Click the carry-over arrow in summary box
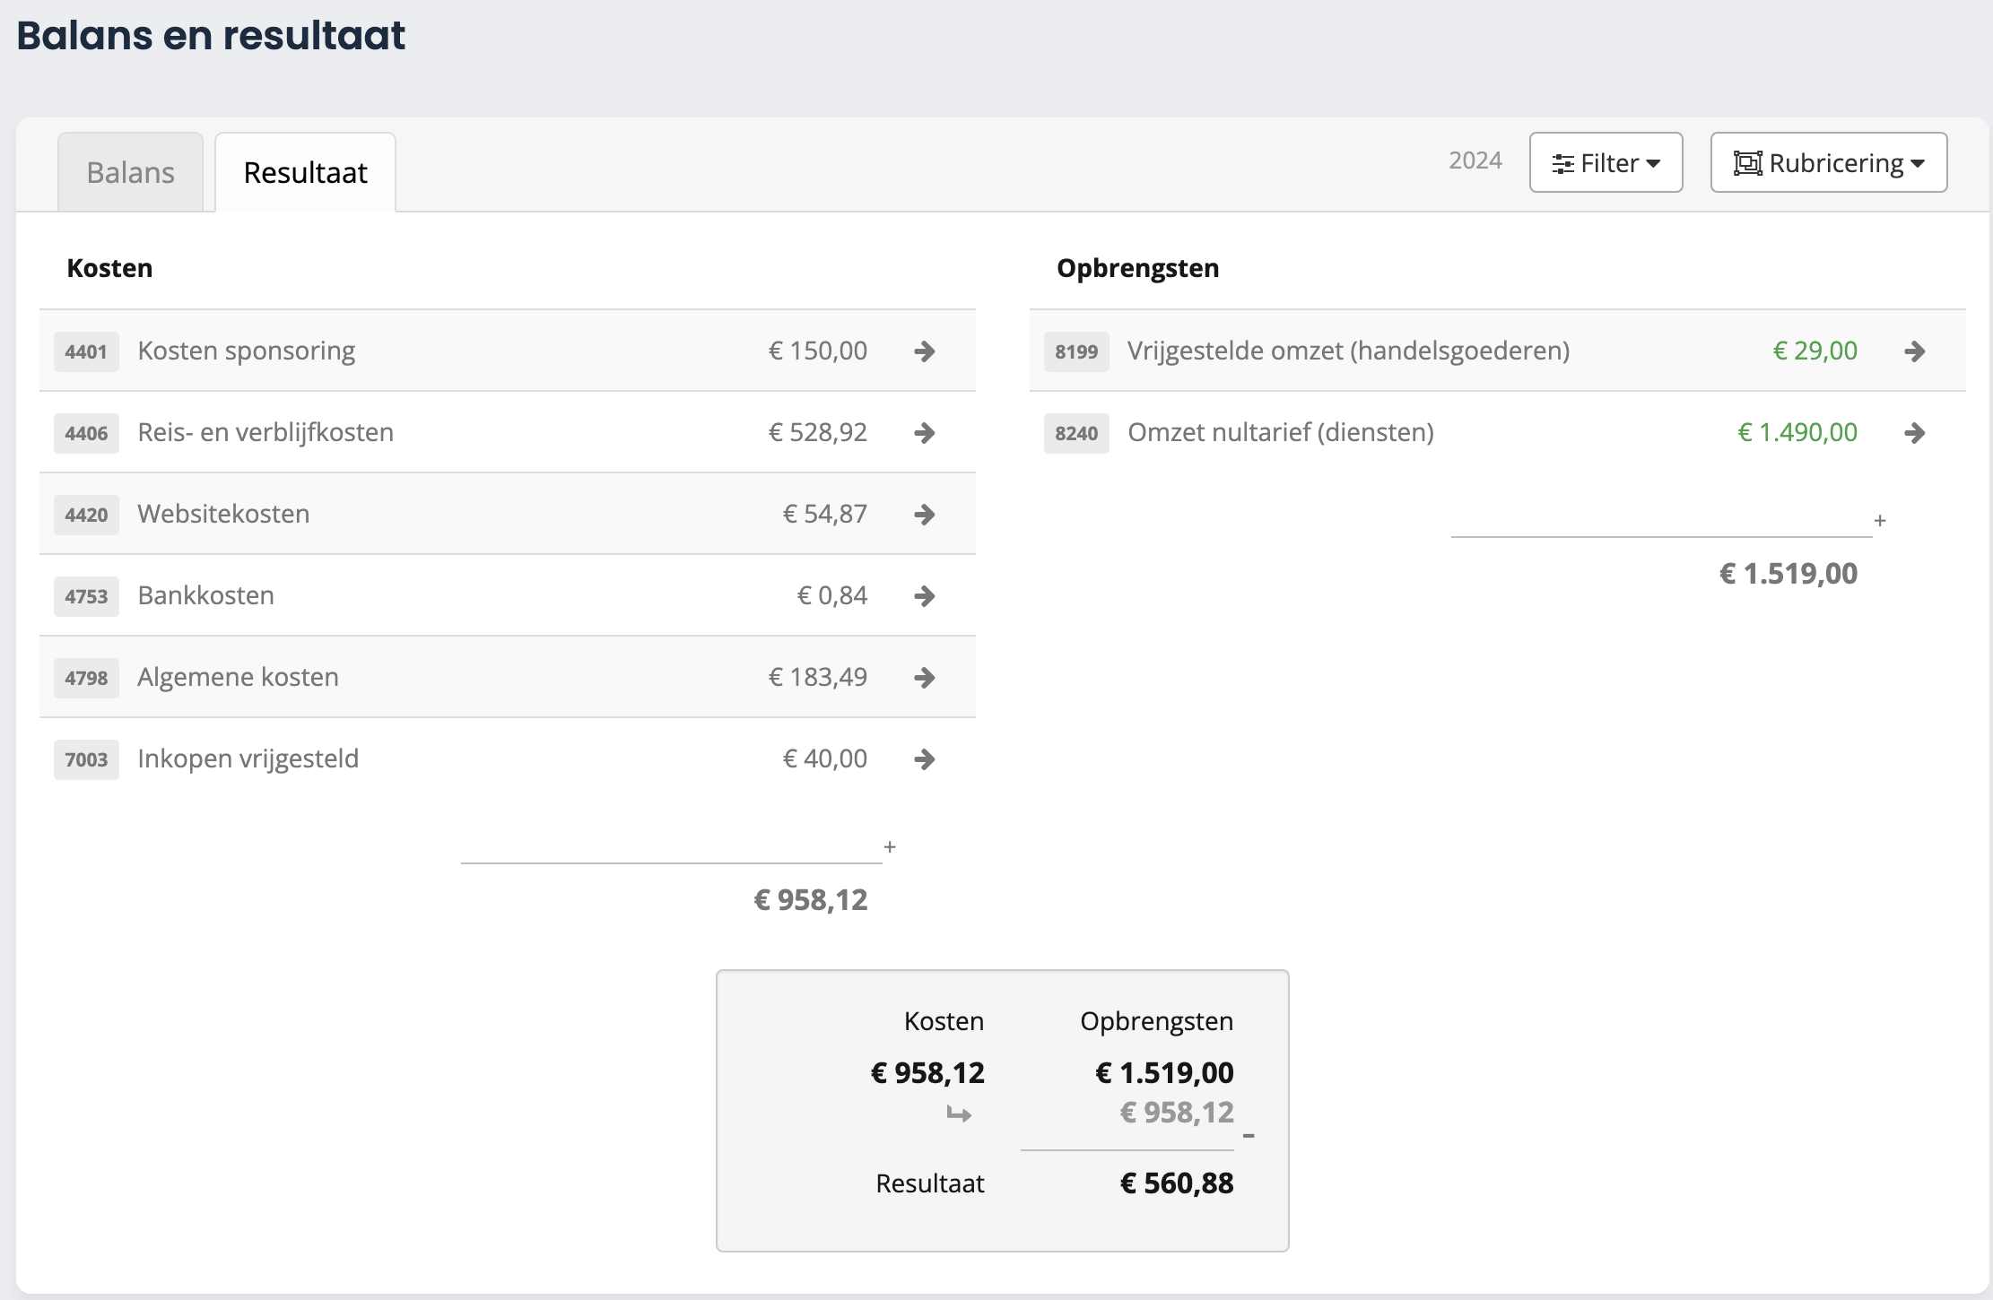 tap(959, 1114)
